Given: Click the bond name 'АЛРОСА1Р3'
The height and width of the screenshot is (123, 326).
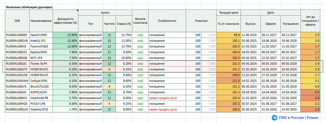Looking at the screenshot, I should [x=41, y=92].
